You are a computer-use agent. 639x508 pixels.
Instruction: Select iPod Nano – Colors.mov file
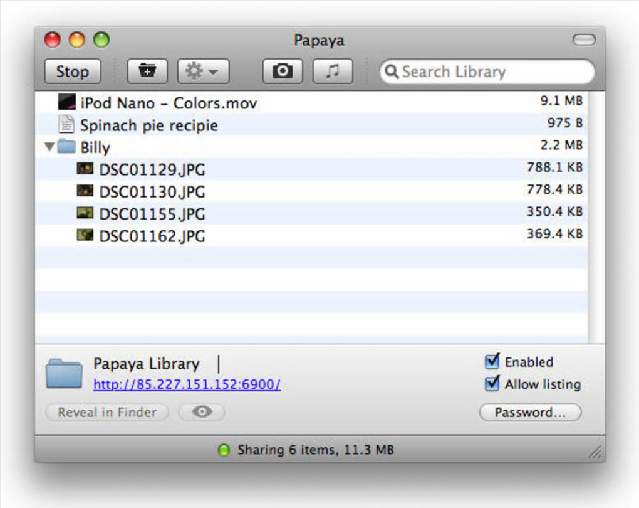coord(312,102)
